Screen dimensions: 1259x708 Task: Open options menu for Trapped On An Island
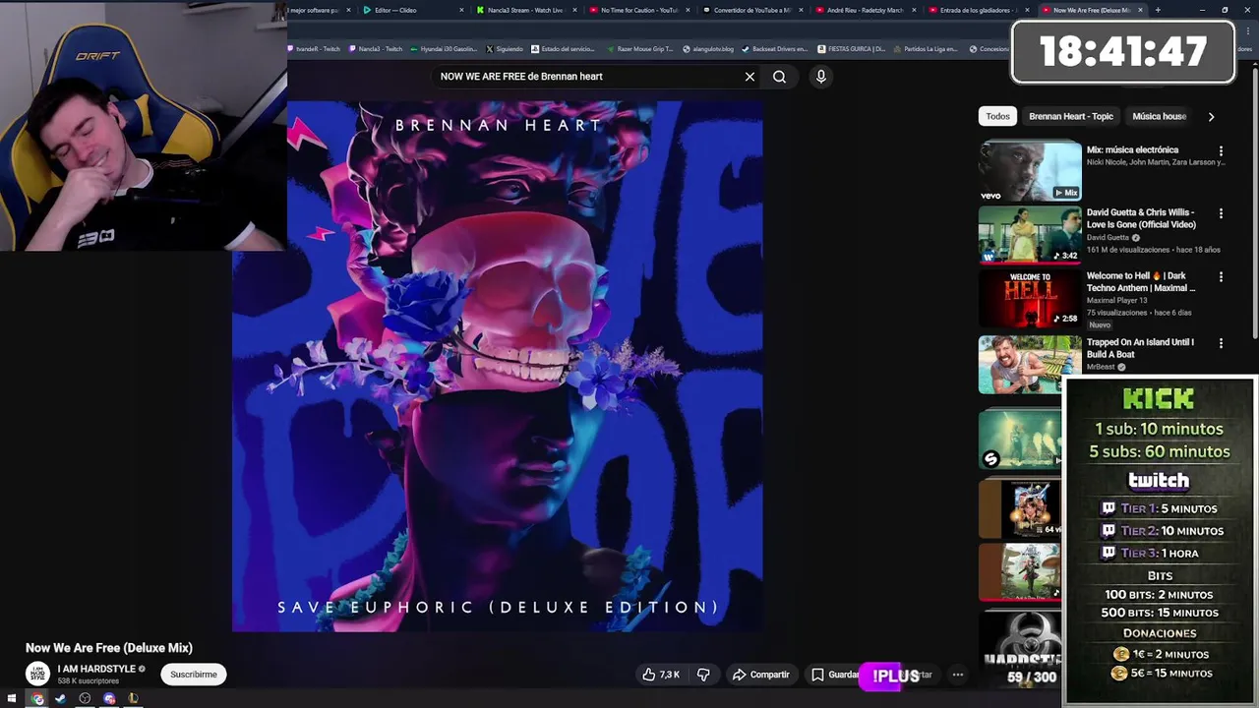1221,343
